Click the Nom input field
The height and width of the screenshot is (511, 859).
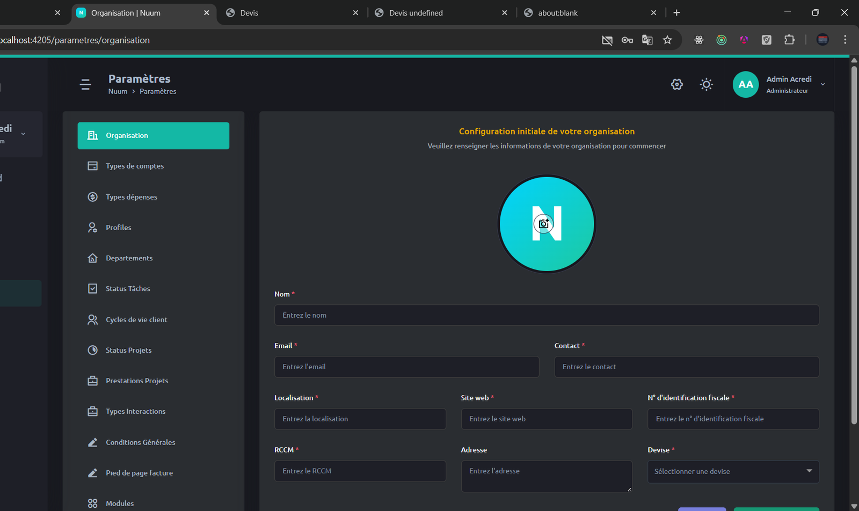coord(546,315)
